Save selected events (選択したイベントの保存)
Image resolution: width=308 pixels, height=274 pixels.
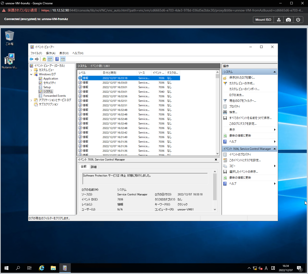point(243,172)
